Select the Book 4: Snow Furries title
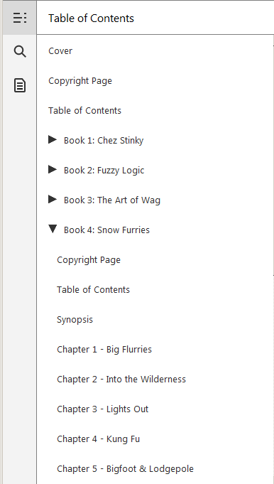 click(106, 230)
